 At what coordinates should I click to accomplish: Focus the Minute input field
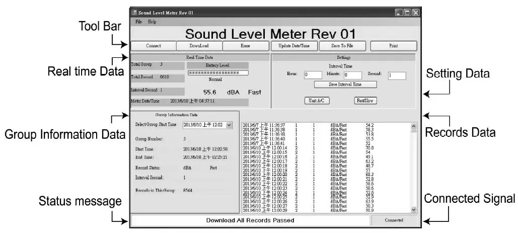click(x=352, y=75)
